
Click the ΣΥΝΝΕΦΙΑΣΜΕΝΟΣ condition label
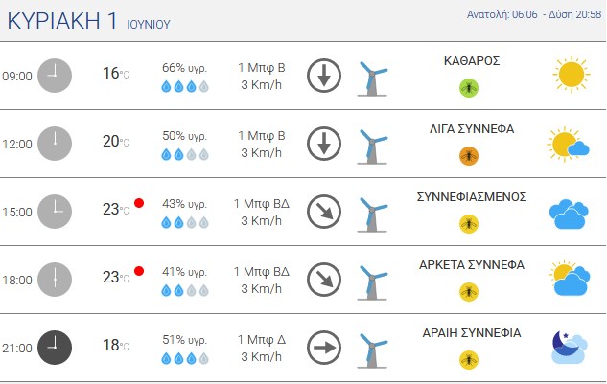click(x=472, y=197)
